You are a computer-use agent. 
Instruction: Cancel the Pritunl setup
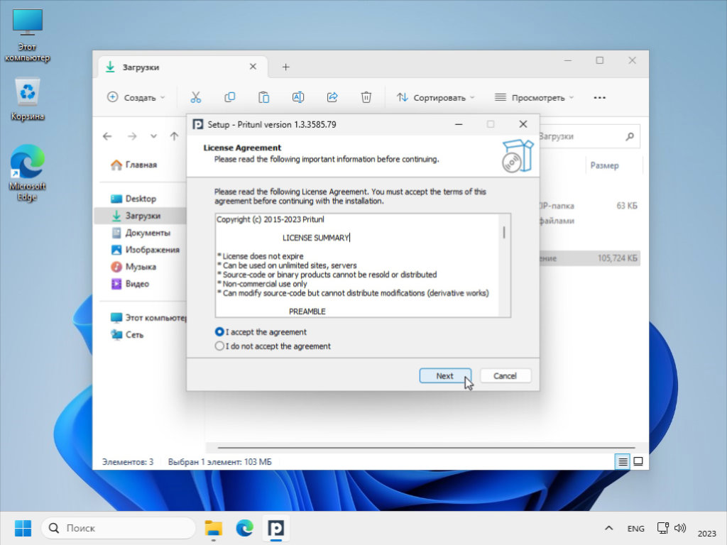tap(505, 376)
